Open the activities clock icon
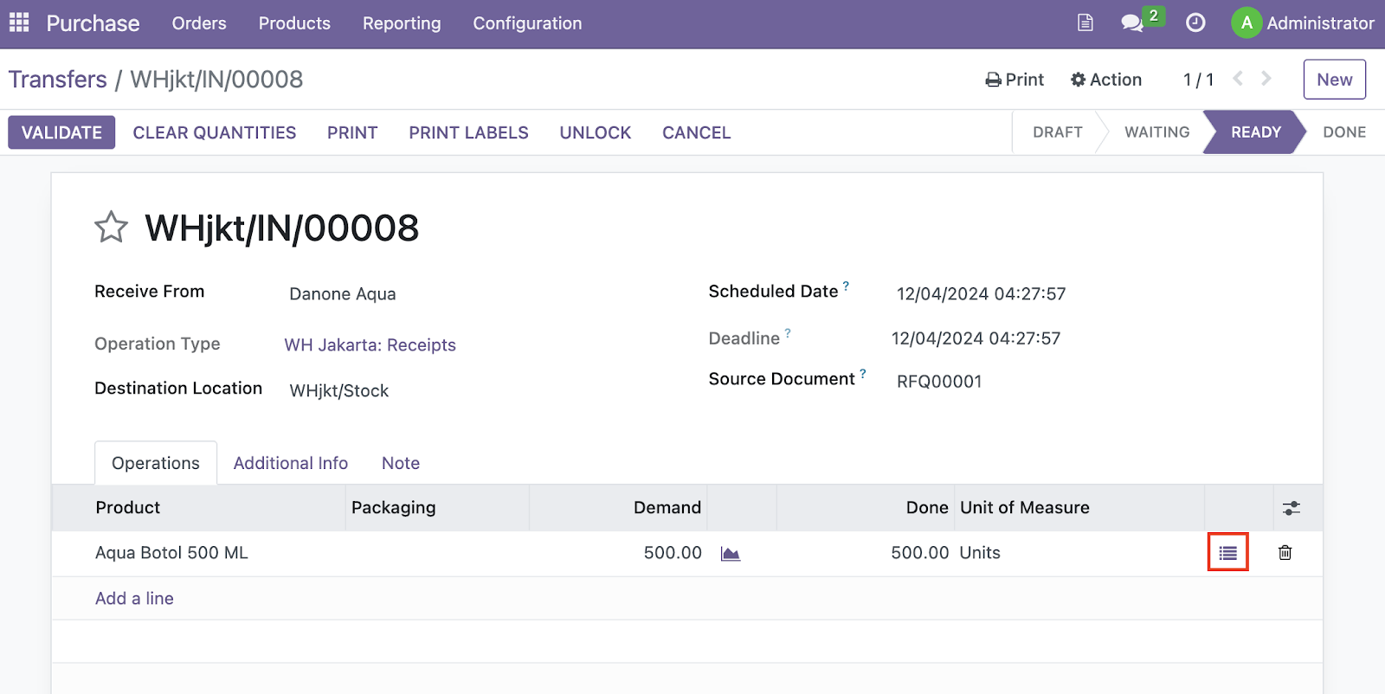The height and width of the screenshot is (694, 1385). pyautogui.click(x=1195, y=23)
